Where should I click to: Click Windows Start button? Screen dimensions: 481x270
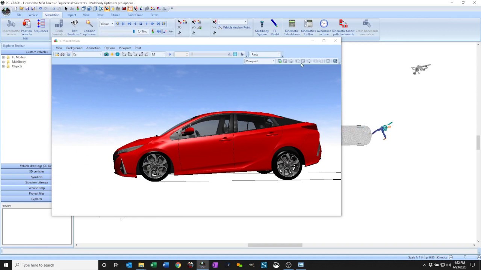[x=6, y=265]
